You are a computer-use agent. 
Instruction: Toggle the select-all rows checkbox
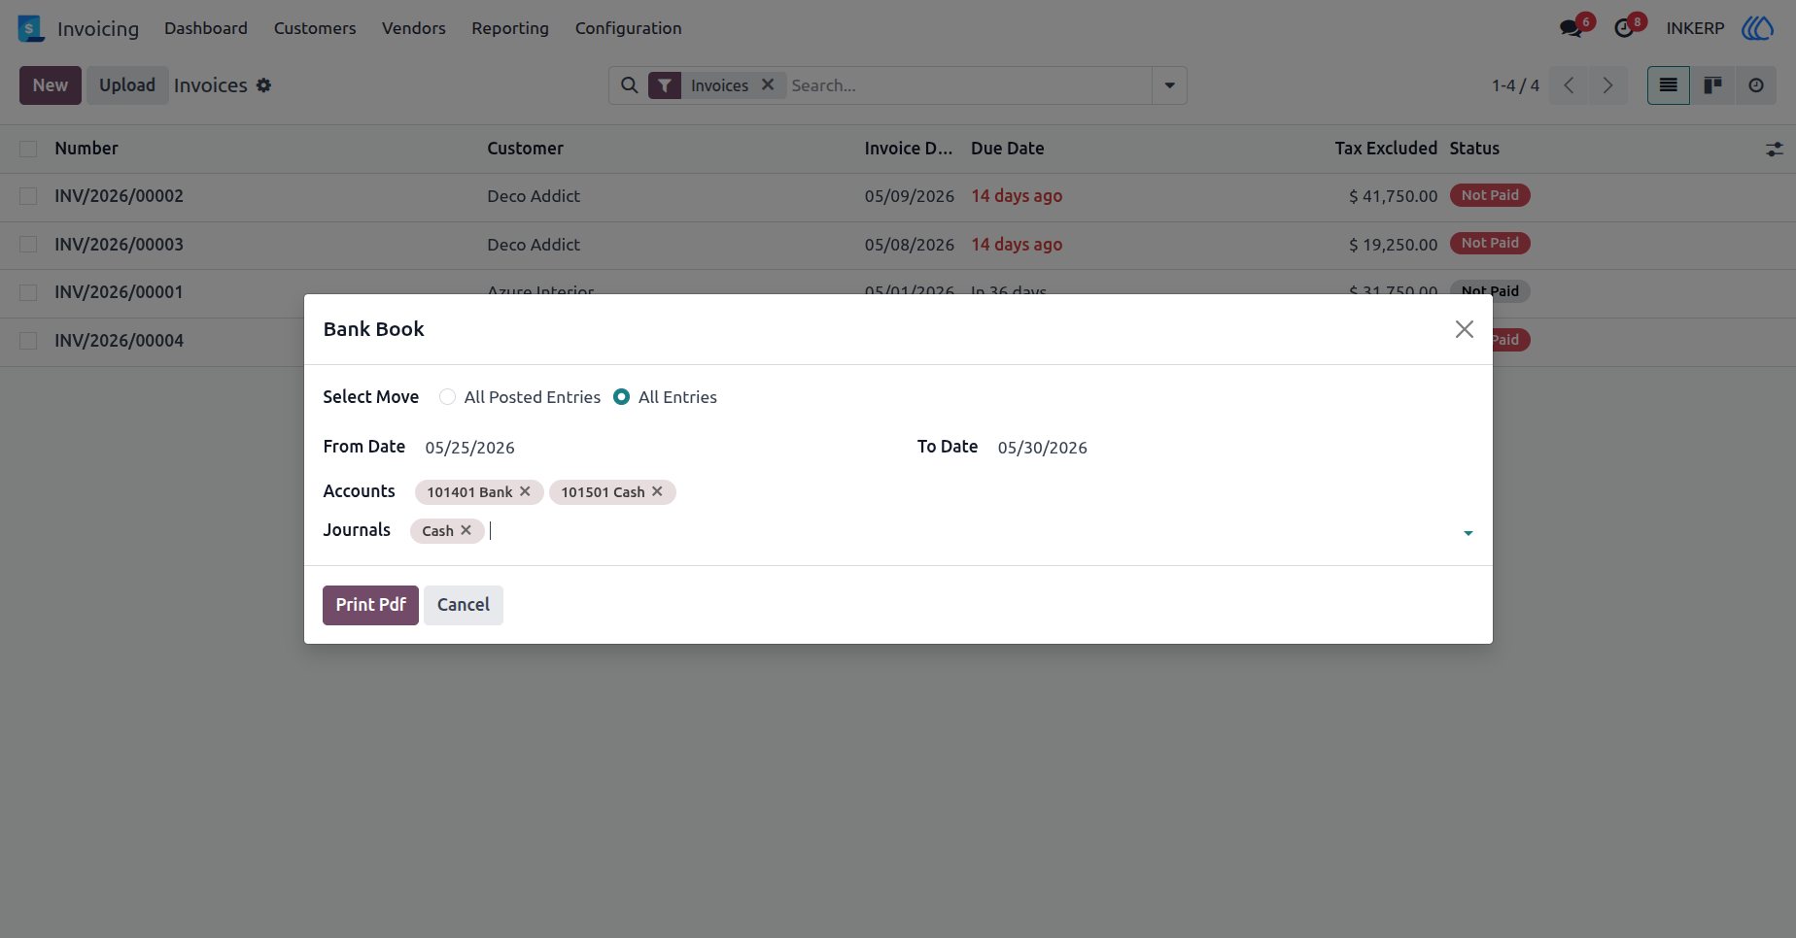click(x=28, y=149)
